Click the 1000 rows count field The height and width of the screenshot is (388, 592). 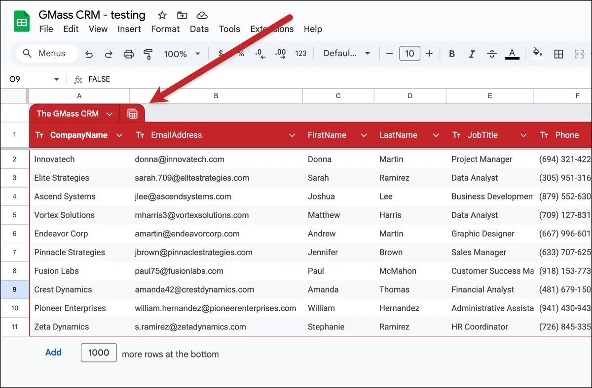pos(99,353)
